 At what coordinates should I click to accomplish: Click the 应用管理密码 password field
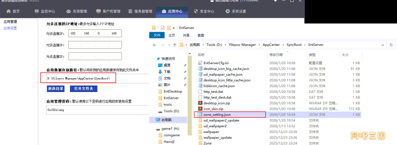pos(98,110)
